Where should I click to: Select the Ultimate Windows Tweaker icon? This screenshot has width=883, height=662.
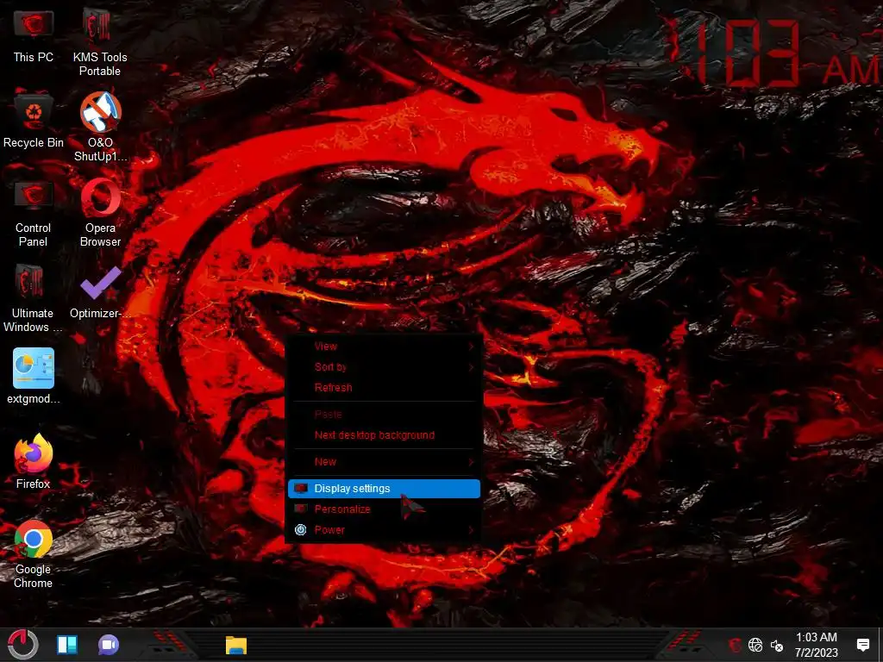[33, 299]
